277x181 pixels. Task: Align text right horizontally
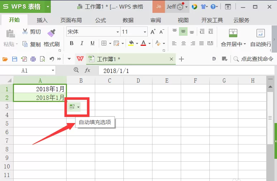(x=193, y=43)
